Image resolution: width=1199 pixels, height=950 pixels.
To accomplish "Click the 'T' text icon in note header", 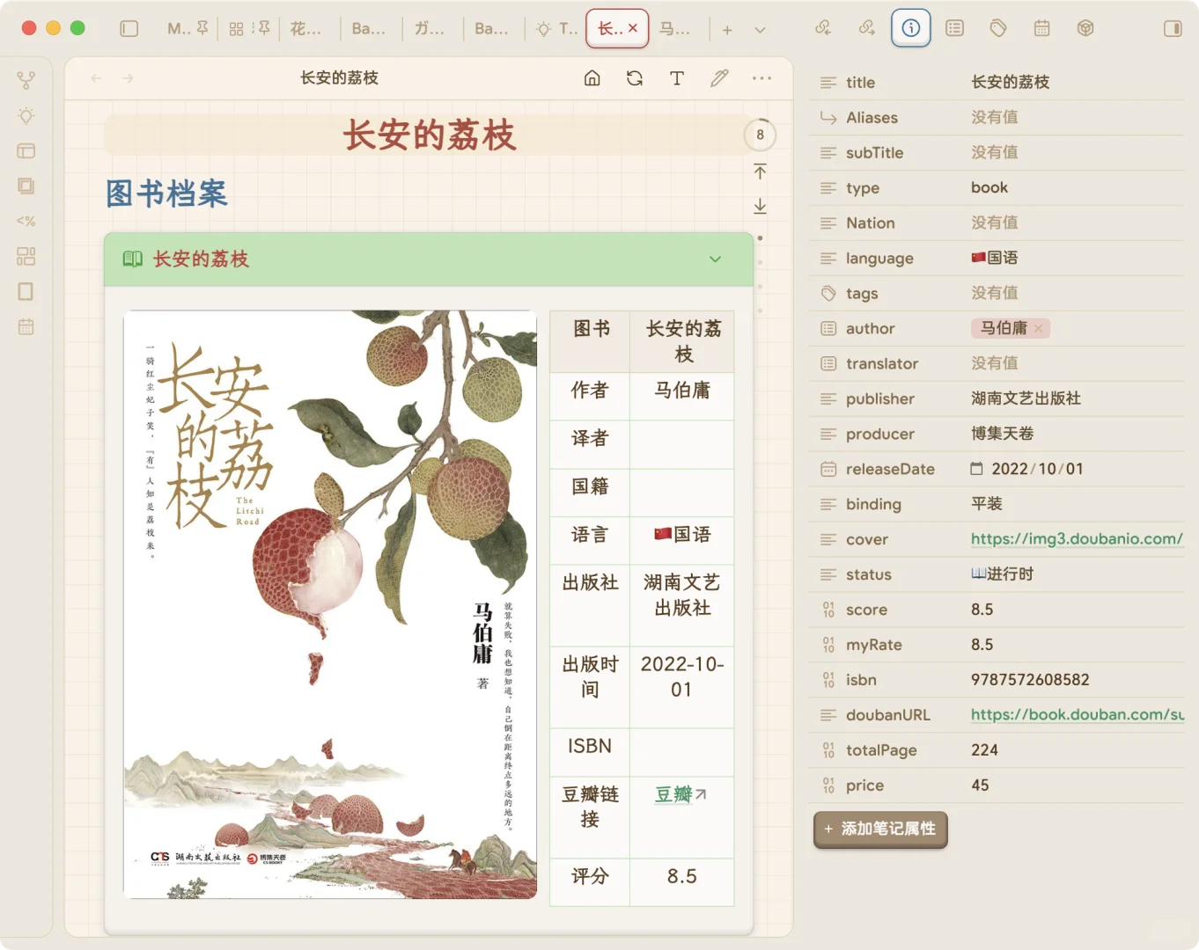I will (677, 78).
